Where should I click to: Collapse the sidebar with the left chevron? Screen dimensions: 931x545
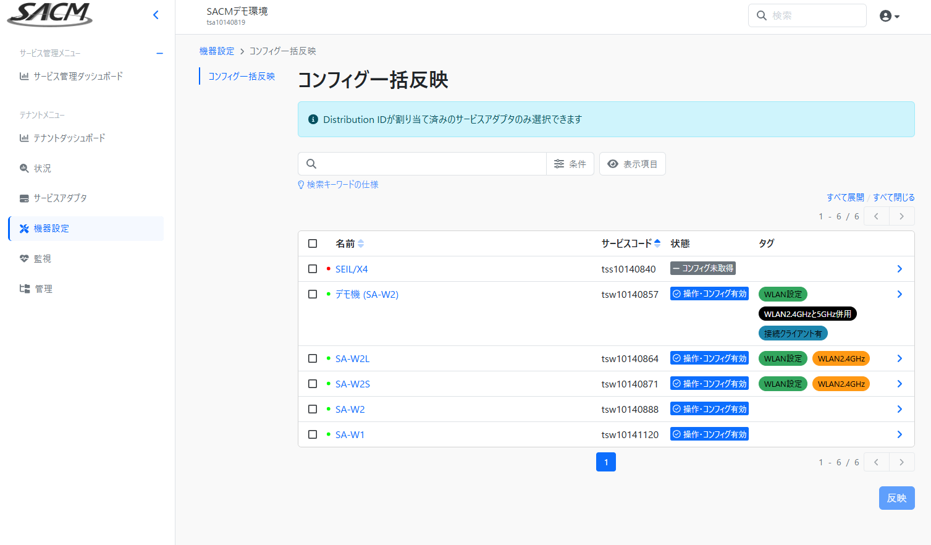tap(156, 15)
